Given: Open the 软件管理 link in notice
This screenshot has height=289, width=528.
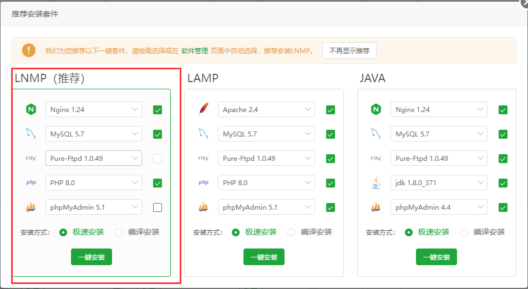Looking at the screenshot, I should [x=195, y=51].
